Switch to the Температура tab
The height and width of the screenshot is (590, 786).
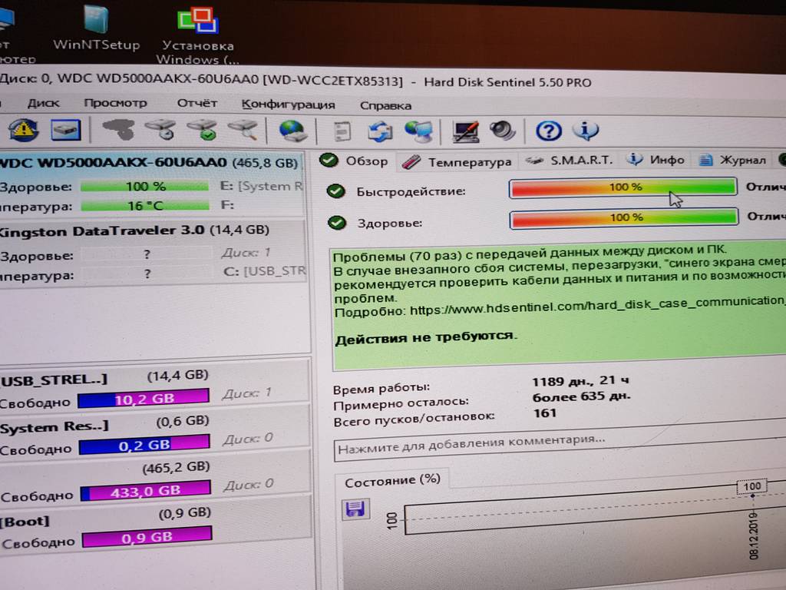(457, 162)
